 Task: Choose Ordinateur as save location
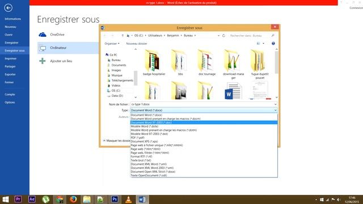coord(68,48)
